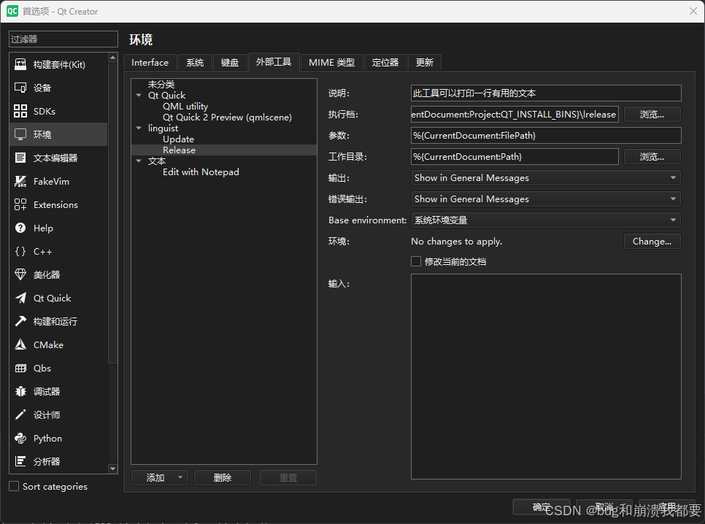Select Qt Quick 2 Preview (qmlscene) item

[227, 117]
